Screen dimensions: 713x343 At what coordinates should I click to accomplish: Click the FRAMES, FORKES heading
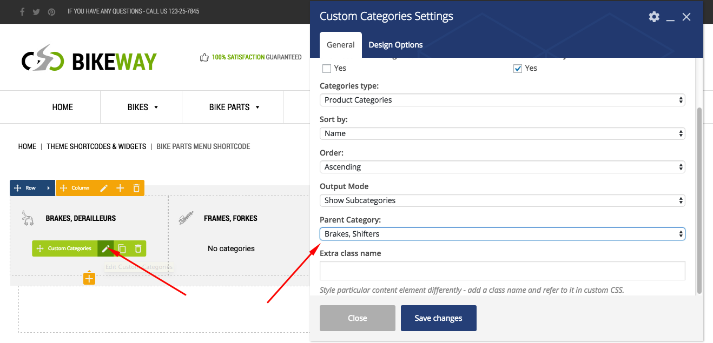tap(230, 218)
